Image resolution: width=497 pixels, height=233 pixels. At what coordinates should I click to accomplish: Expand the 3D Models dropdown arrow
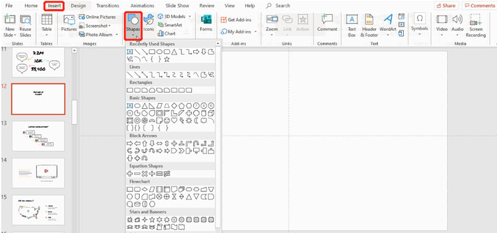tap(190, 16)
